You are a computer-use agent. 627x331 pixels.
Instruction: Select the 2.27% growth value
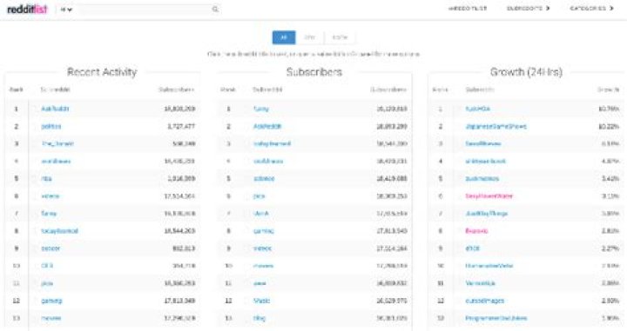610,248
